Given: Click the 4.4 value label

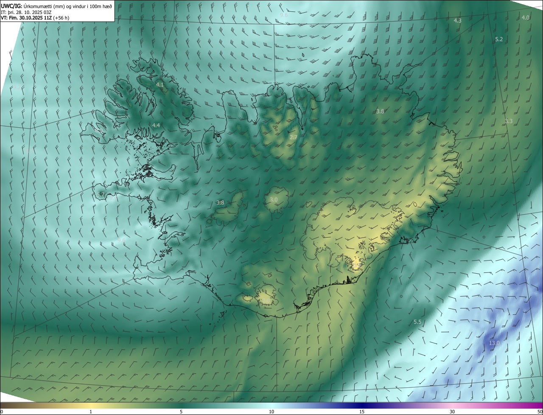Looking at the screenshot, I should pos(156,125).
